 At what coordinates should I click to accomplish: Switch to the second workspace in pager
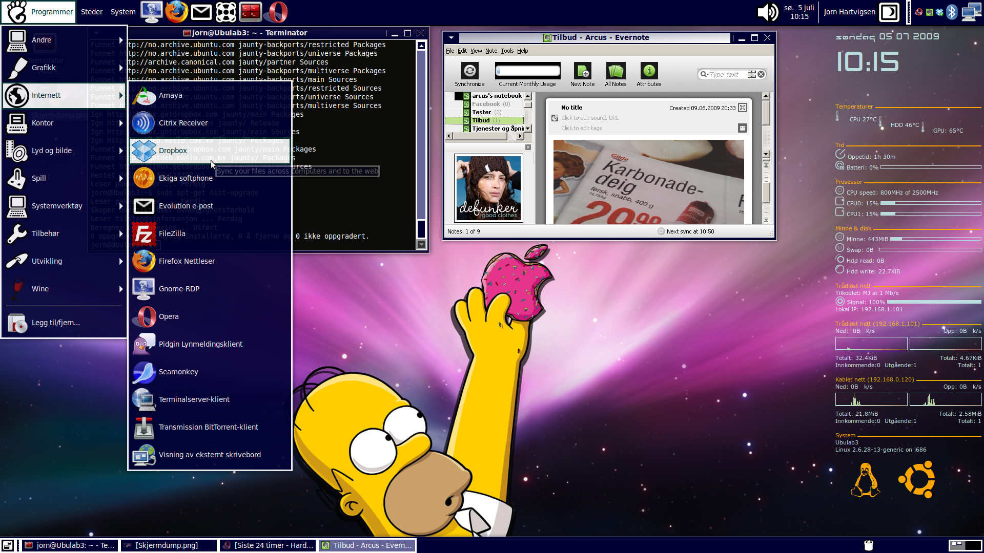click(973, 545)
